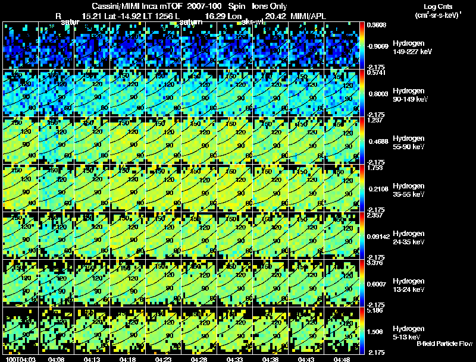Click the 04:13 time label
The image size is (476, 362).
click(92, 359)
